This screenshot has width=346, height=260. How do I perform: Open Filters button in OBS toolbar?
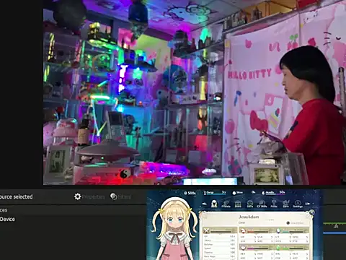pos(120,196)
